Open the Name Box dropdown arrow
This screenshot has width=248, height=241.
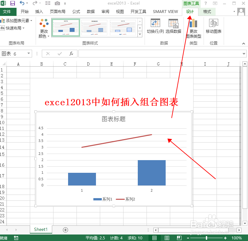(x=29, y=53)
